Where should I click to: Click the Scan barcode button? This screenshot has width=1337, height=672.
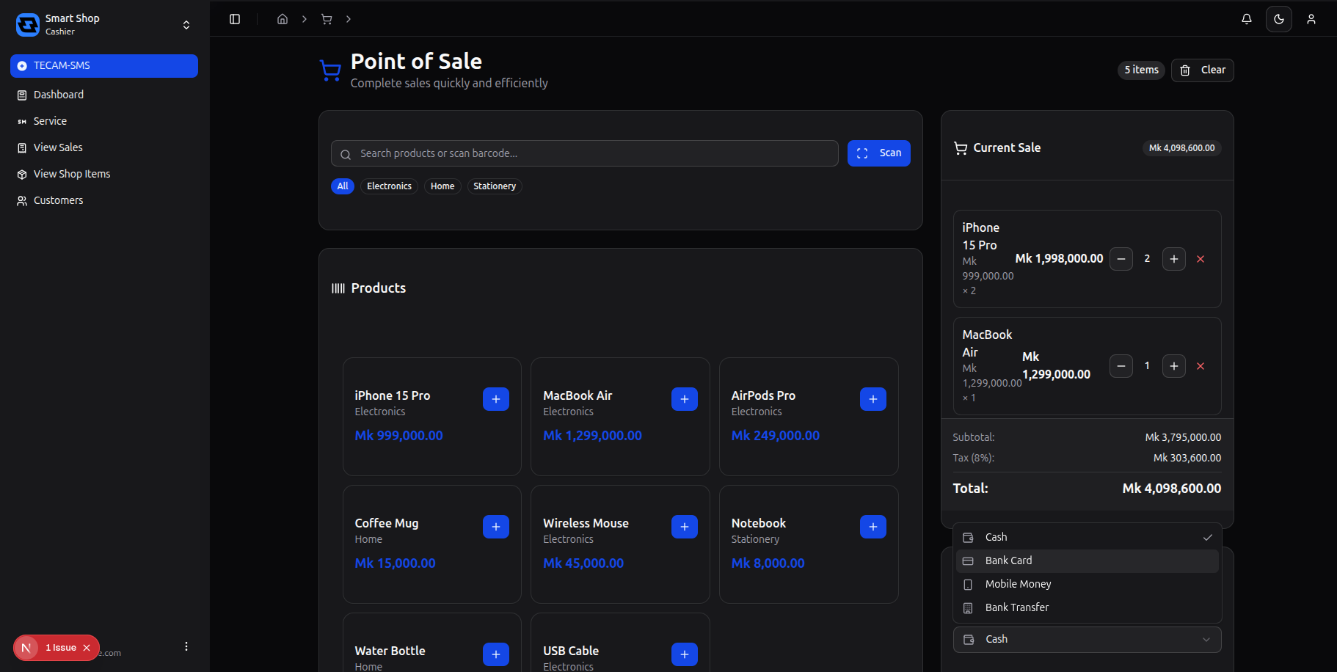[879, 153]
